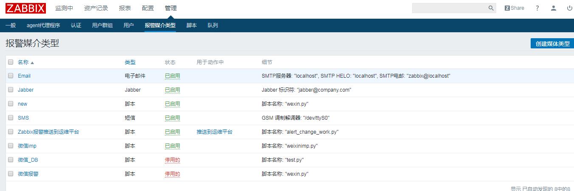The width and height of the screenshot is (574, 191).
Task: Check the Zabbix报警推送到运维平台 row checkbox
Action: tap(11, 132)
